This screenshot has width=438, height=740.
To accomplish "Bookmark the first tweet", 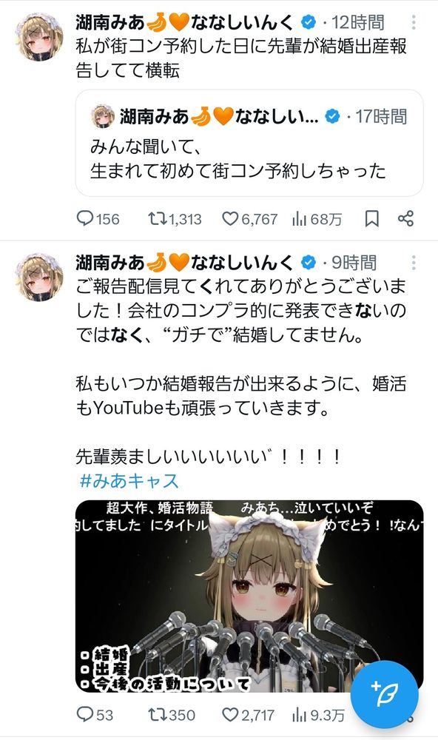I will [372, 218].
